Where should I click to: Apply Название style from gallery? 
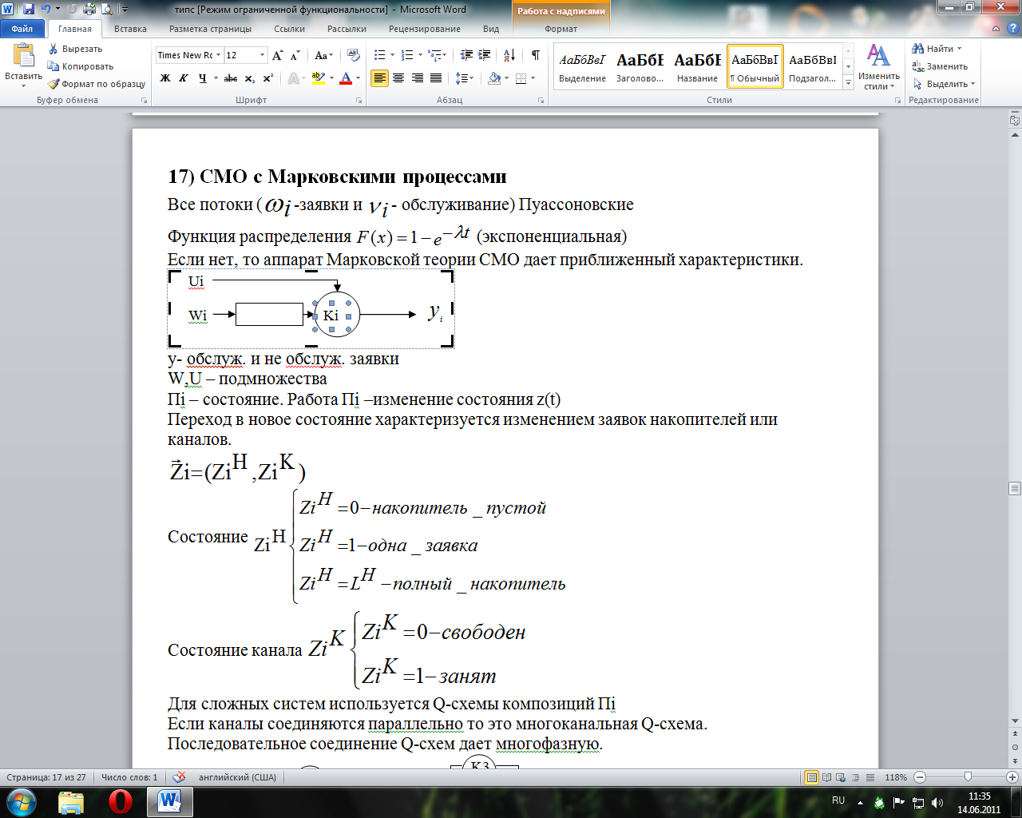pos(697,66)
